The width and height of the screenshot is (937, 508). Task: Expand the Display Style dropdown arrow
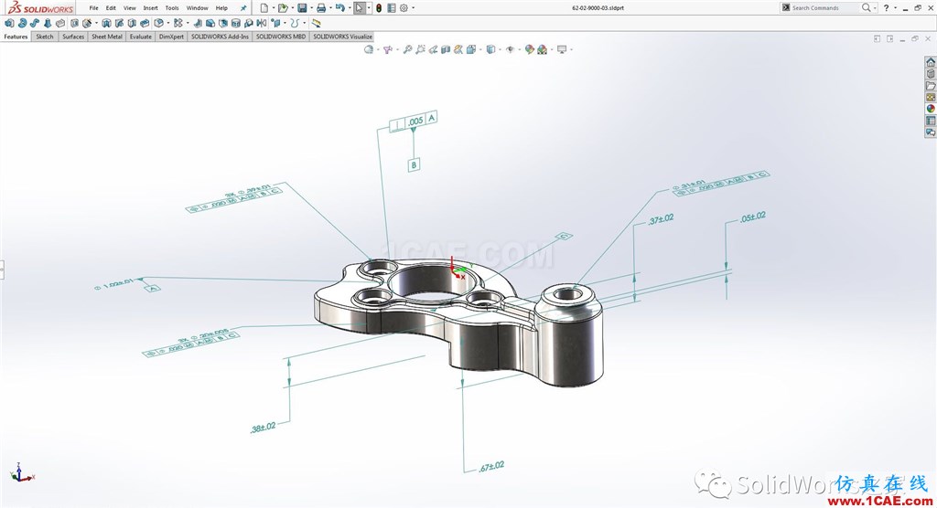point(499,49)
